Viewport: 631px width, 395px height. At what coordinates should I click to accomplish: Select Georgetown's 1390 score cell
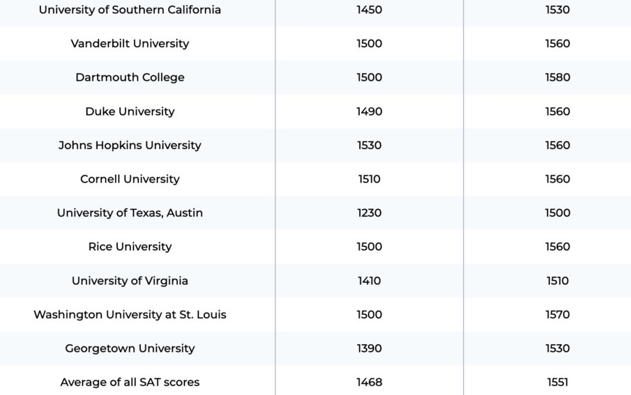click(369, 349)
